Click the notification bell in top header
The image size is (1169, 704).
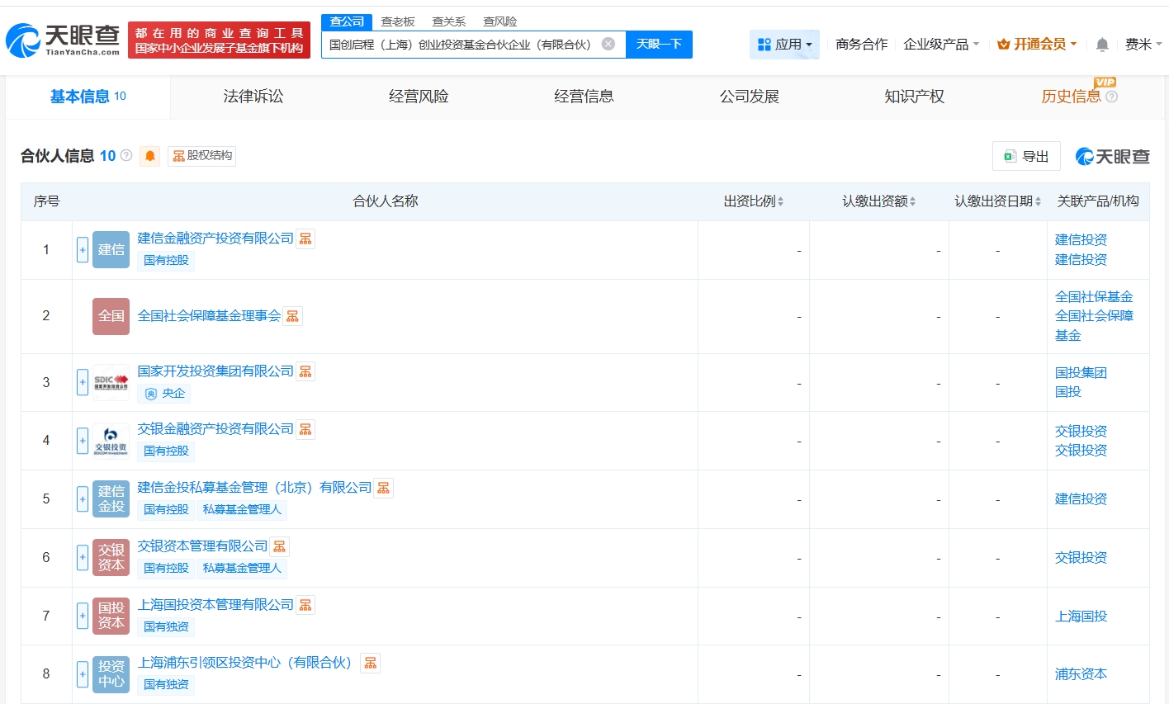1101,45
